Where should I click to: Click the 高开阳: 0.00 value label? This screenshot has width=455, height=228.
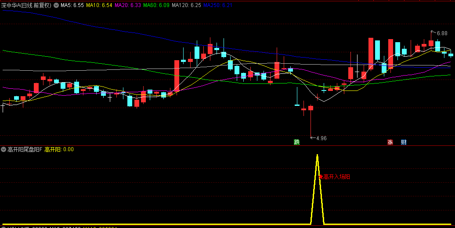(59, 149)
